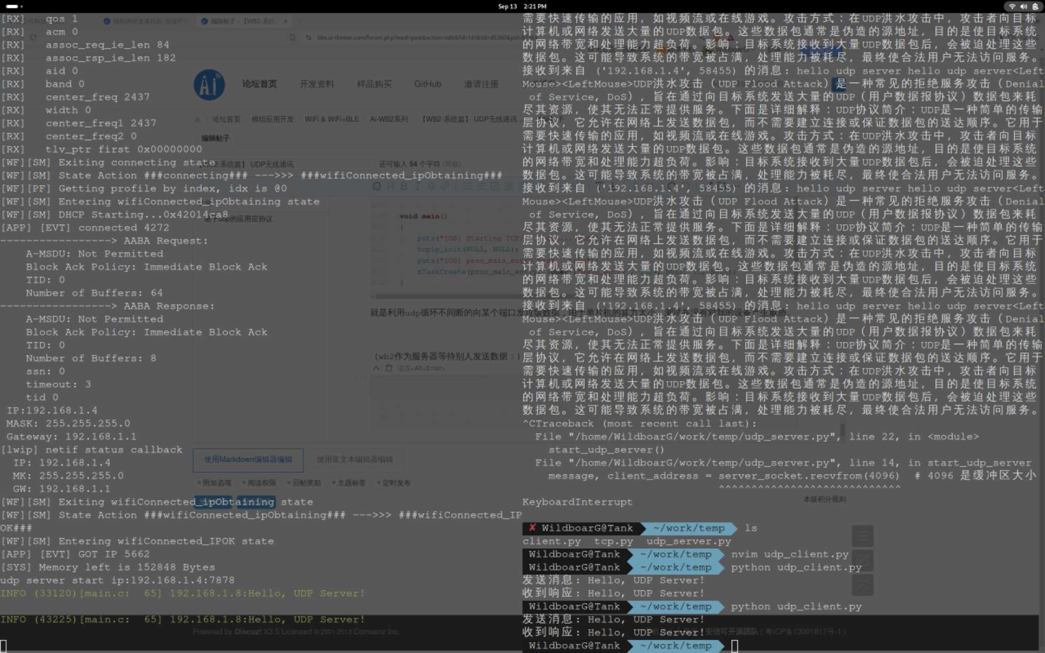Click 'nvim udp_client.py' command in terminal
Screen dimensions: 1045x653
[x=789, y=555]
